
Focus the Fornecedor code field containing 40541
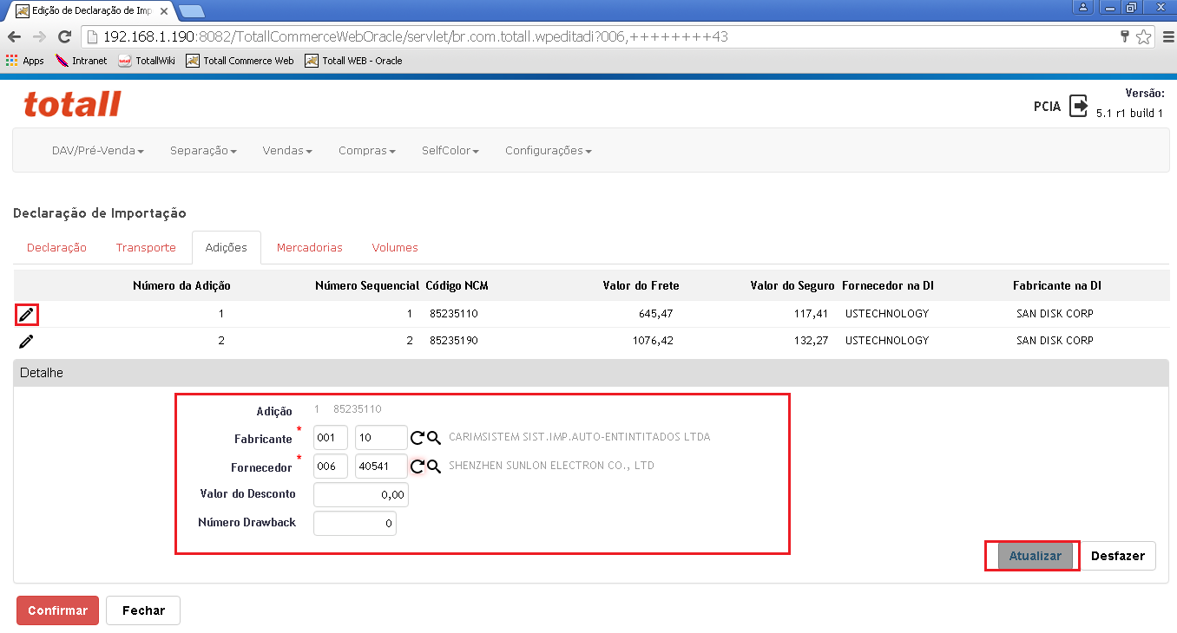tap(381, 467)
